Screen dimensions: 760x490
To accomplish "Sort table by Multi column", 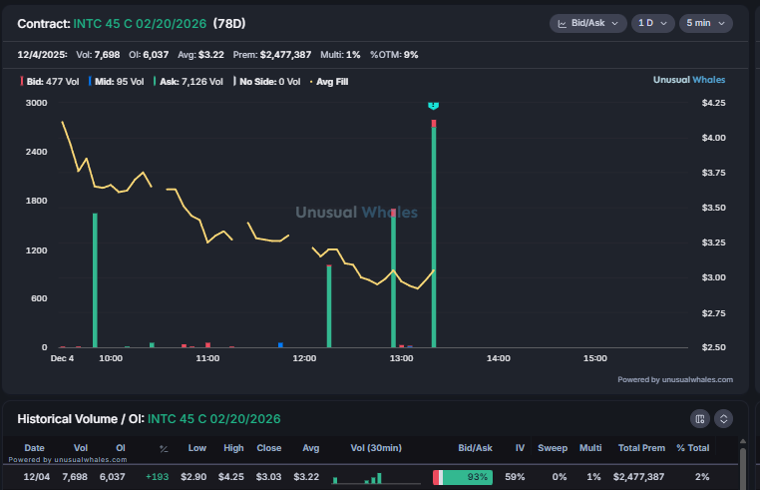I will (x=590, y=448).
